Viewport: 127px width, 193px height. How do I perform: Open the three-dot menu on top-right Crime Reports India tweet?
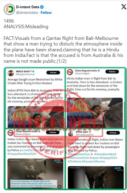click(x=121, y=72)
